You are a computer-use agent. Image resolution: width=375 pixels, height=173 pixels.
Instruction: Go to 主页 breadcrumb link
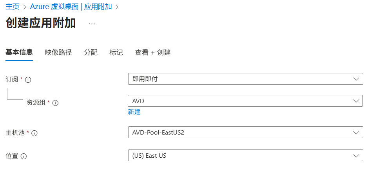[13, 7]
